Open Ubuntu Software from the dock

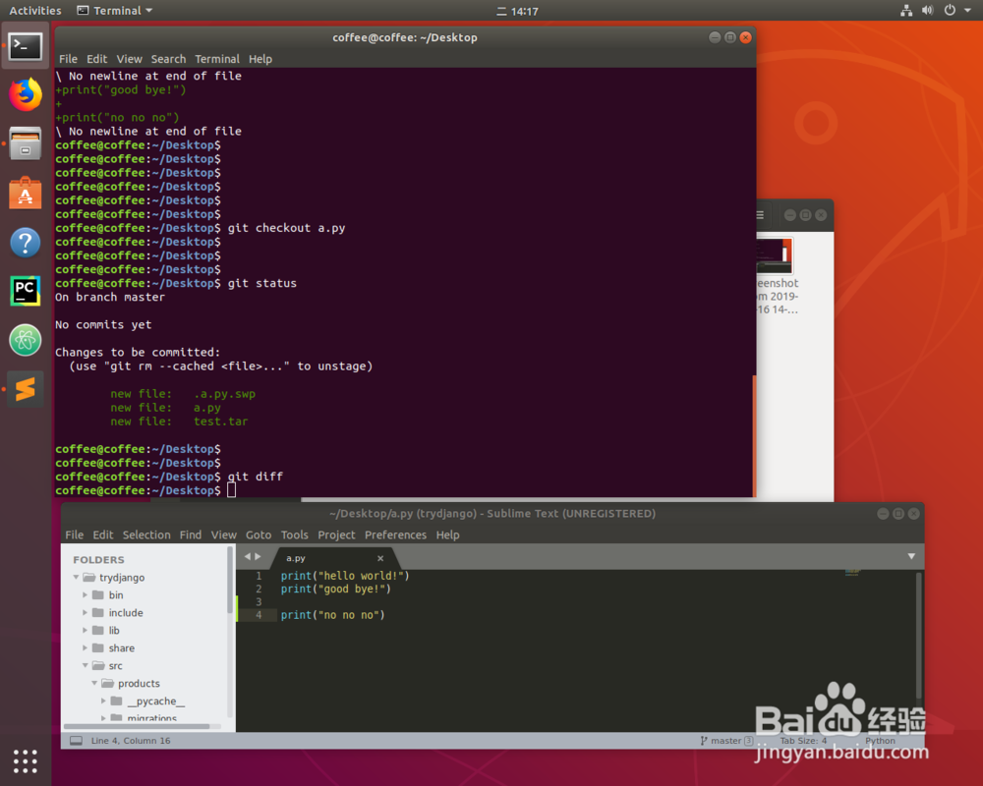click(26, 193)
